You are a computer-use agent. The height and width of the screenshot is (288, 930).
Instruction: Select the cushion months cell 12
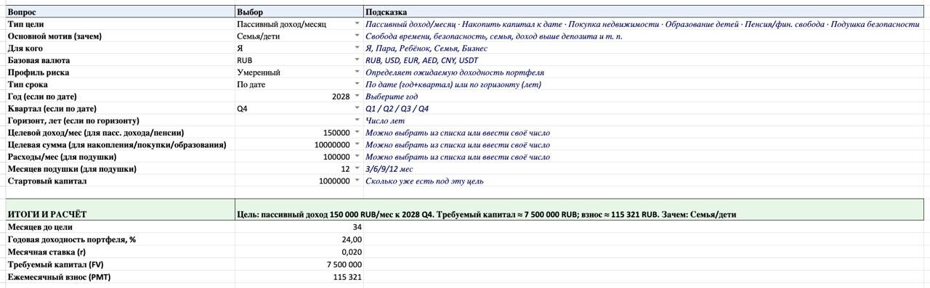click(x=299, y=169)
